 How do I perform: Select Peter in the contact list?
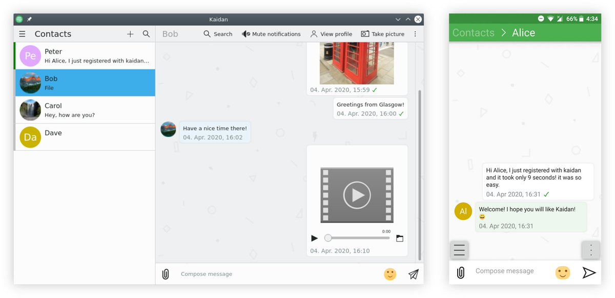tap(85, 56)
